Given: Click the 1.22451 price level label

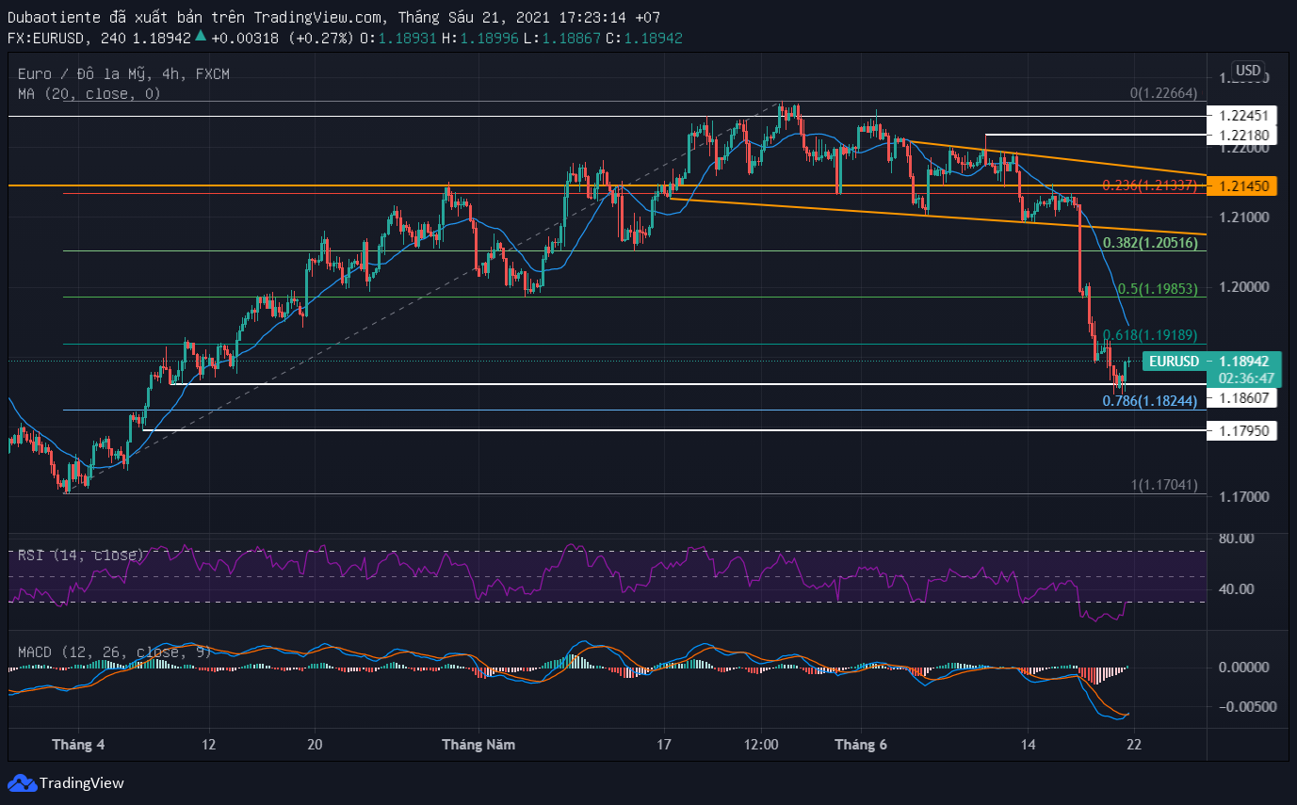Looking at the screenshot, I should [x=1243, y=115].
